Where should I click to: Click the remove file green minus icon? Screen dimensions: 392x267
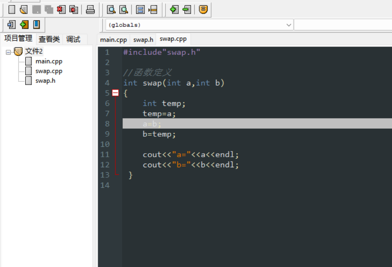[x=186, y=10]
